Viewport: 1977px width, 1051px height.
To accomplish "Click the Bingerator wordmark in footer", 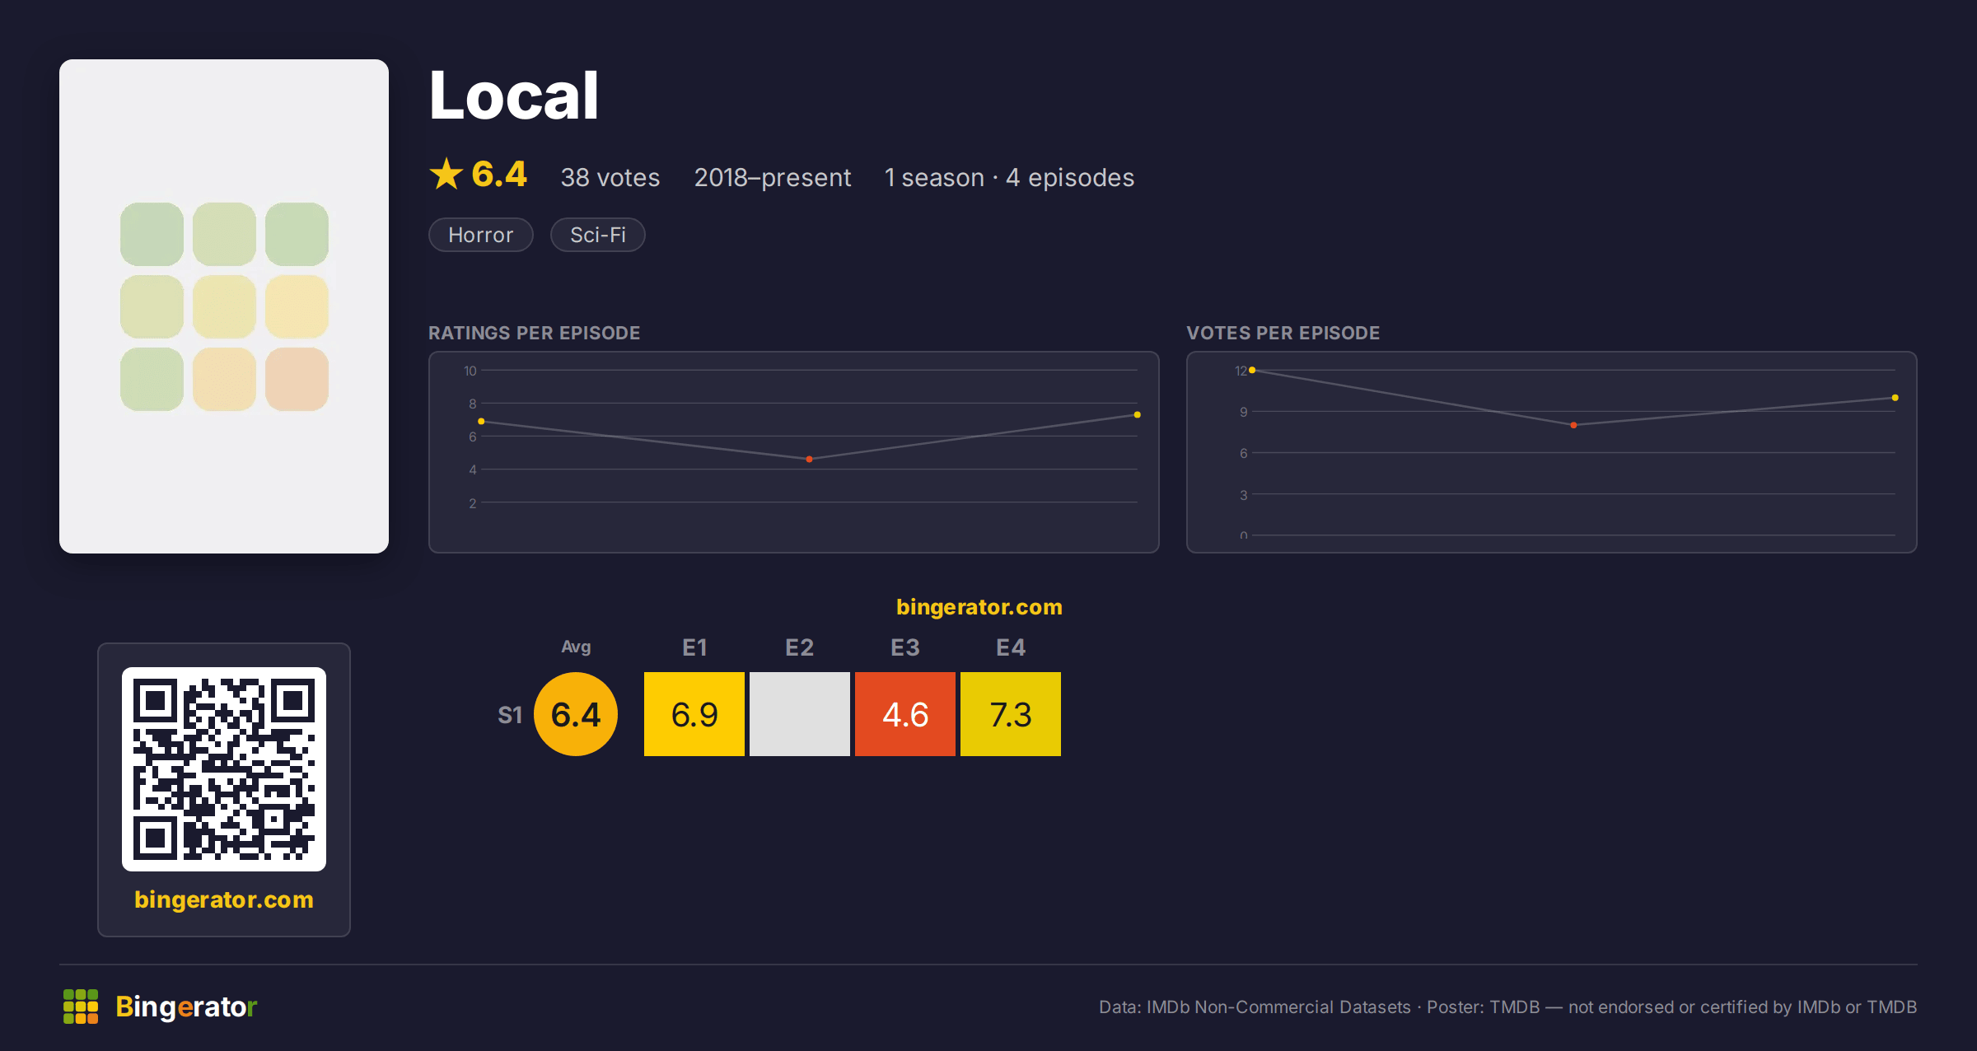I will click(186, 1007).
